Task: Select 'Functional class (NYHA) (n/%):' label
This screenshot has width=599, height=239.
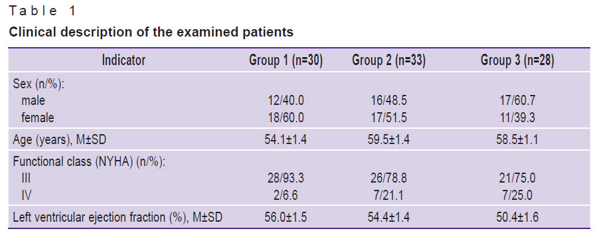Action: [x=89, y=162]
